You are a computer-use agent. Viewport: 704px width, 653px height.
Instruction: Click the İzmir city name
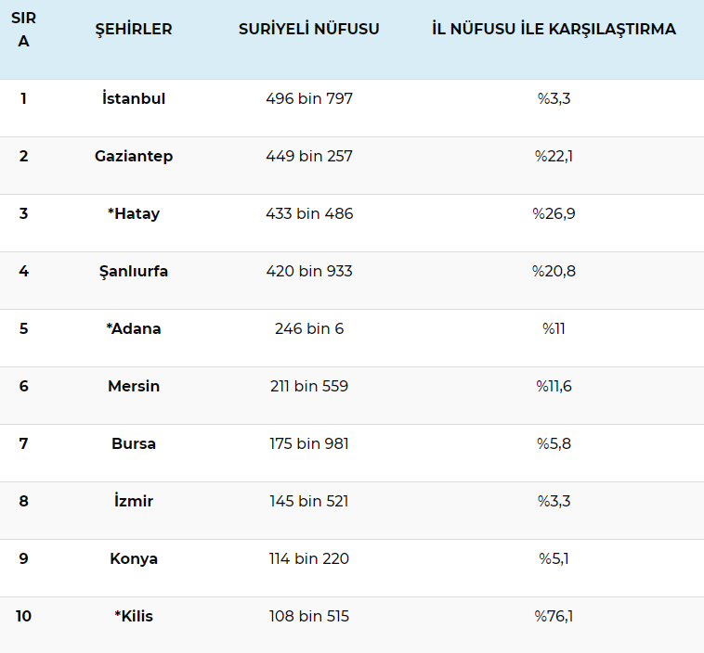pyautogui.click(x=134, y=501)
